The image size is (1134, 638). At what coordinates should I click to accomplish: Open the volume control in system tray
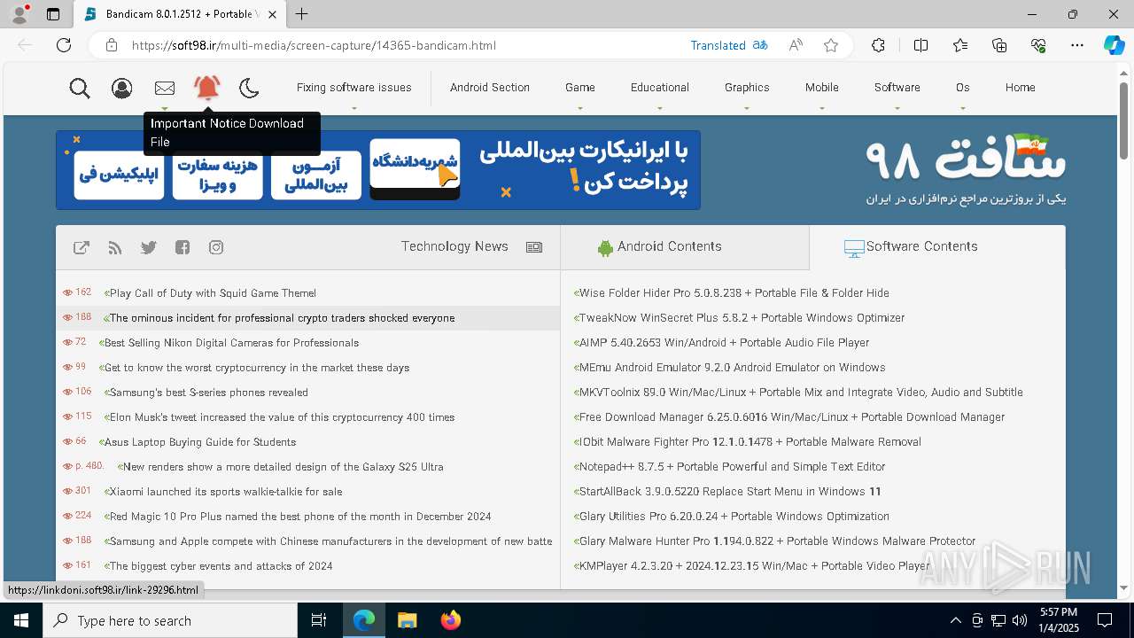pyautogui.click(x=1020, y=620)
